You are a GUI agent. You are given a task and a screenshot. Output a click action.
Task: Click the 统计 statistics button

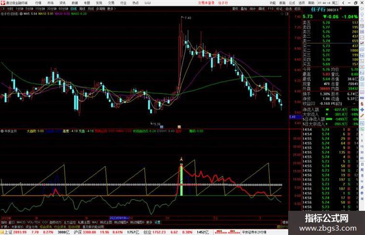tap(253, 8)
